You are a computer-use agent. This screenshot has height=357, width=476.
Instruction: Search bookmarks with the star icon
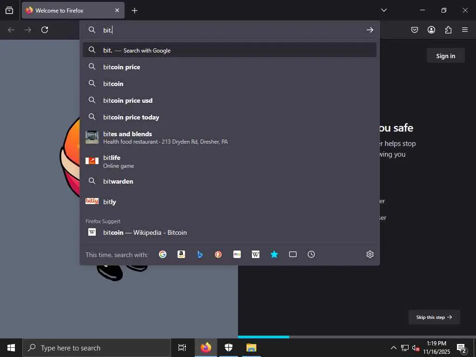pos(274,254)
